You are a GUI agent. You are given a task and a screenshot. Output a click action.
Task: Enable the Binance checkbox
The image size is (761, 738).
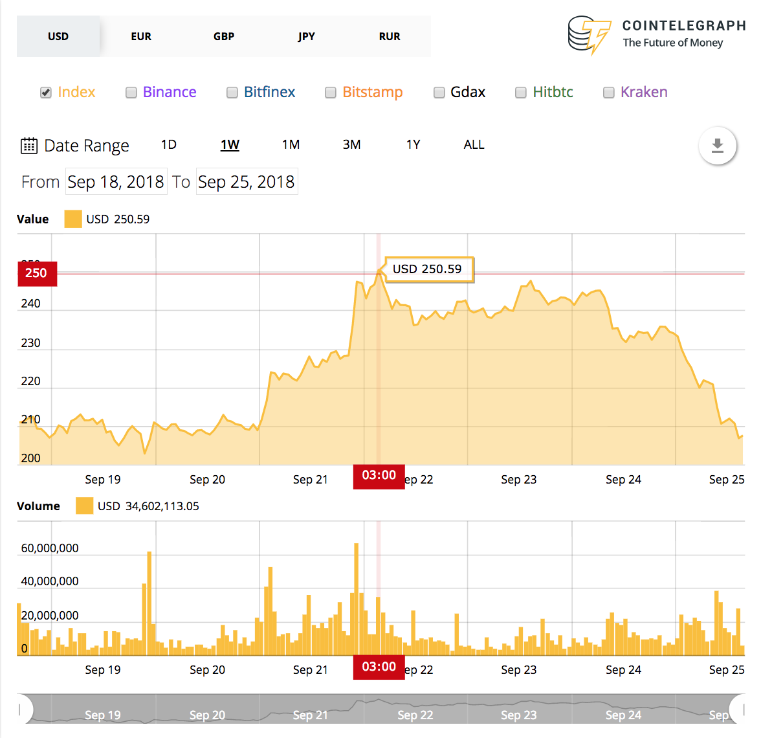[131, 92]
